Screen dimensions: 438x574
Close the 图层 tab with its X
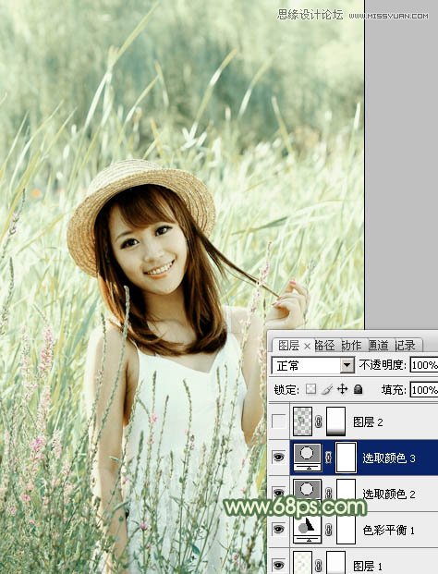pos(308,346)
